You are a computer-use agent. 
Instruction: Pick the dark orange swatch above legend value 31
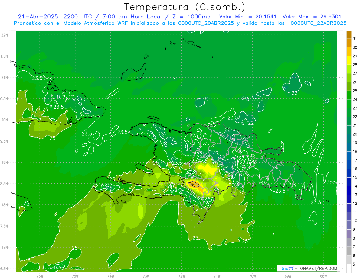349,34
